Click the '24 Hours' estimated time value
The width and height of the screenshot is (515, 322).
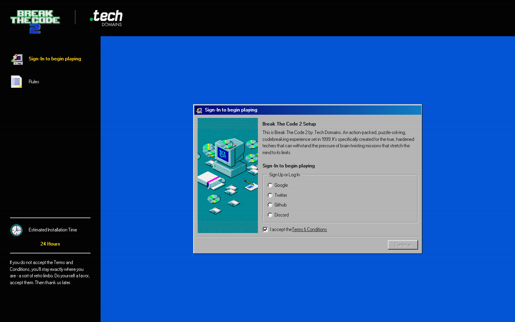point(50,244)
